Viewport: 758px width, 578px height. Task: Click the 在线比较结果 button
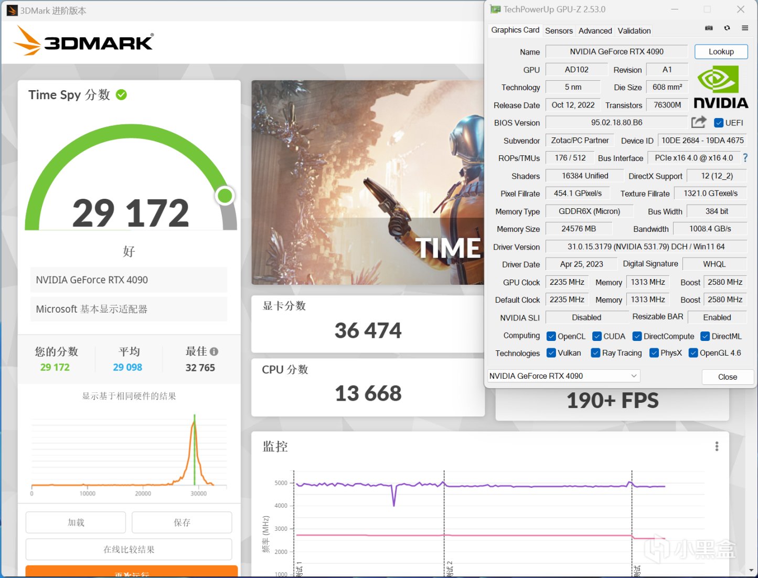[x=129, y=549]
